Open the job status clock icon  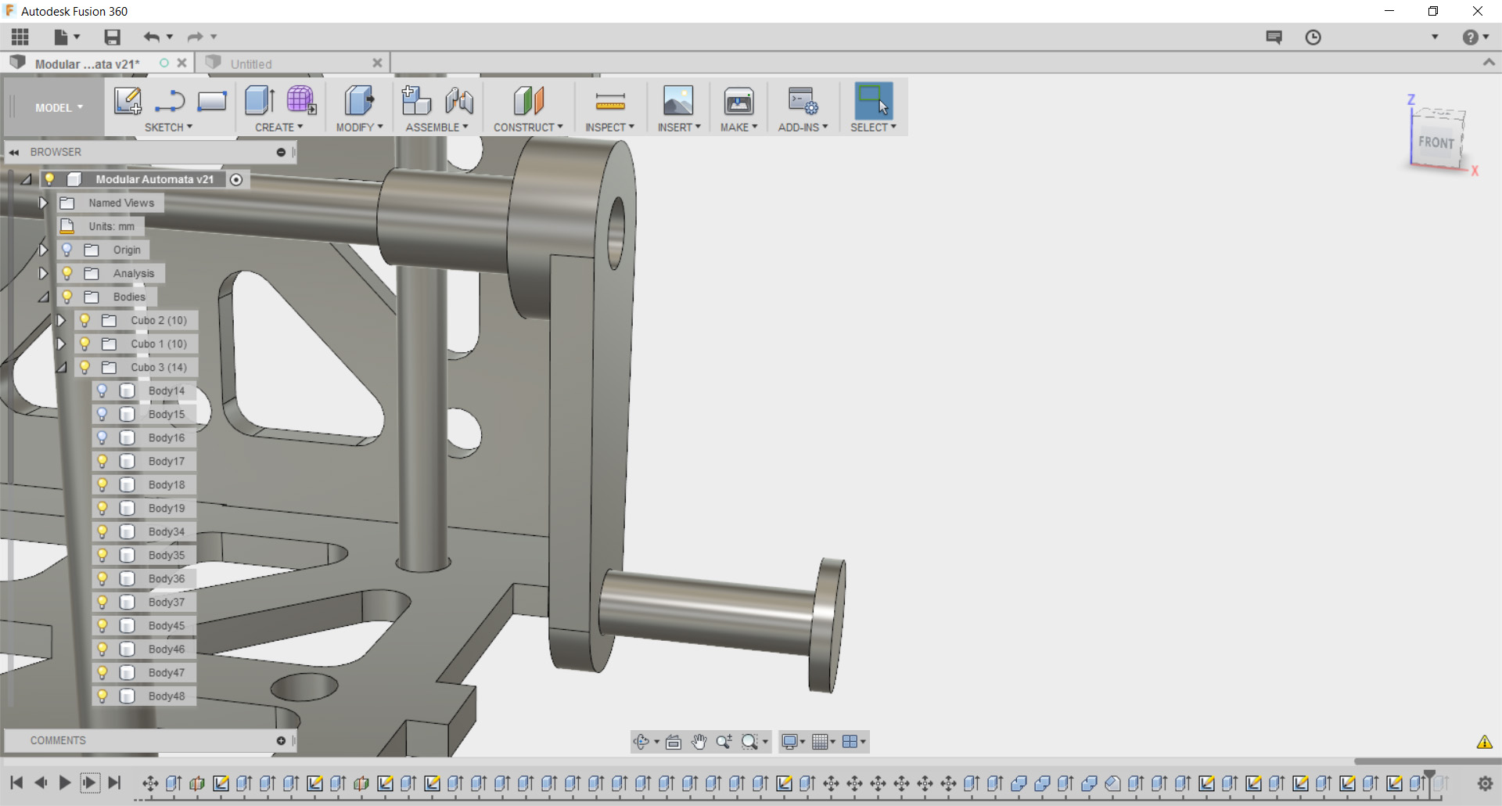(1313, 37)
